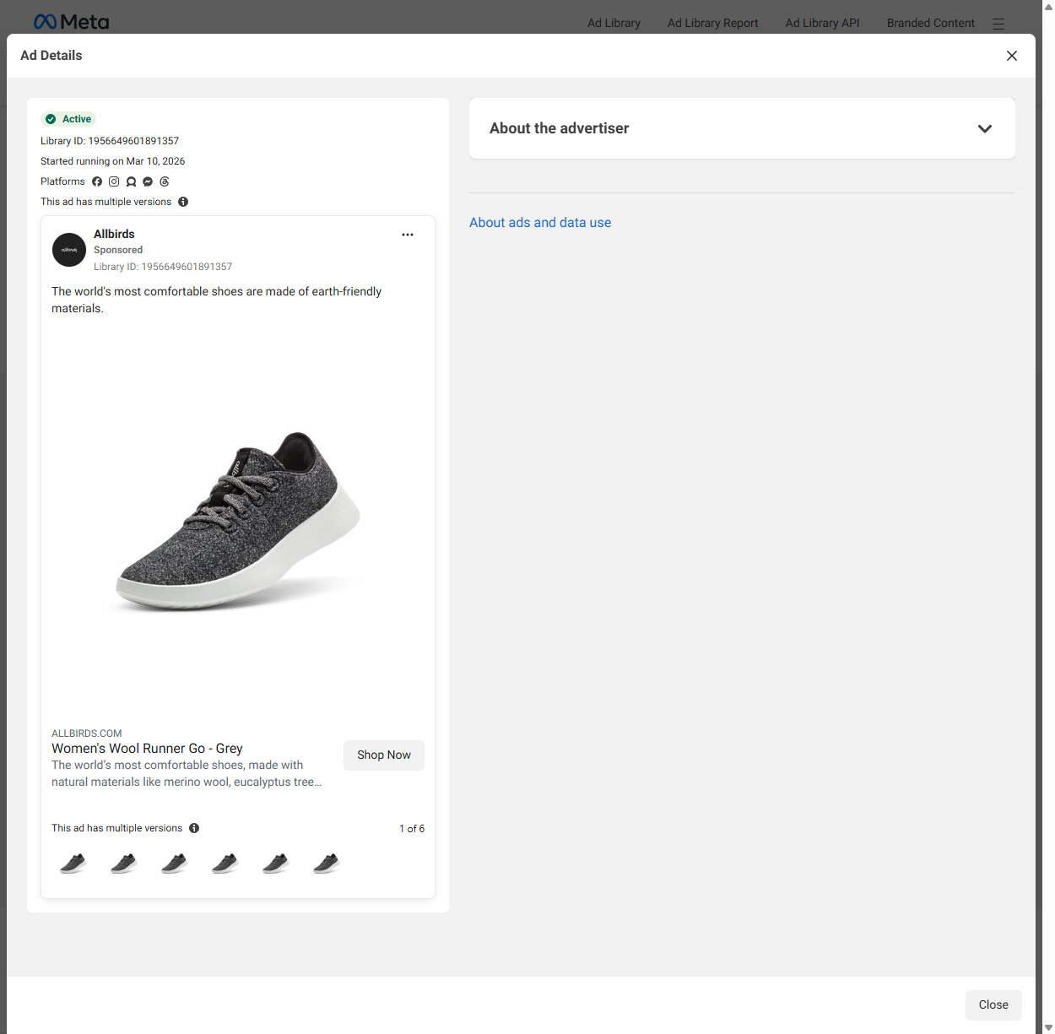Open Branded Content in top navigation

tap(930, 23)
